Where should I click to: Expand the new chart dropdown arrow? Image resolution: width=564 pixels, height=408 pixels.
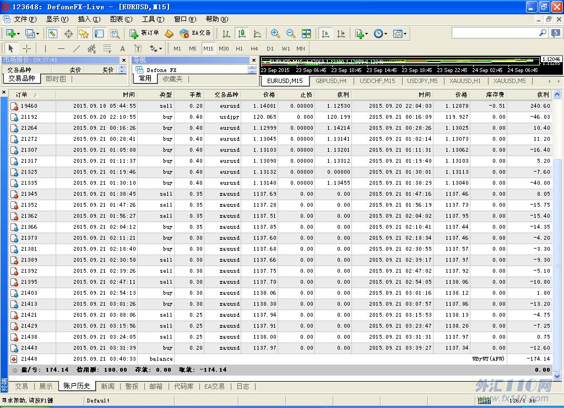[18, 34]
